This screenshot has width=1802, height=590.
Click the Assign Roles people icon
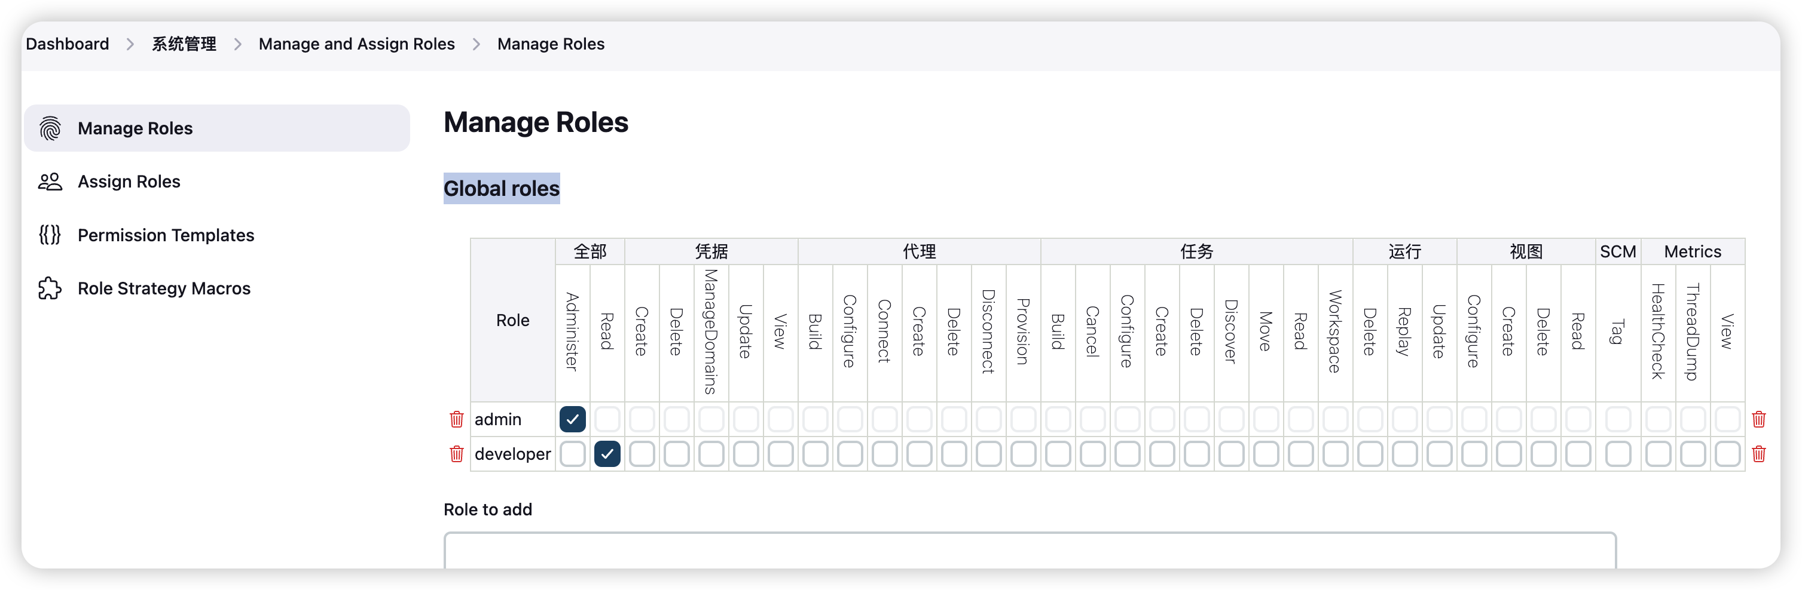[50, 182]
